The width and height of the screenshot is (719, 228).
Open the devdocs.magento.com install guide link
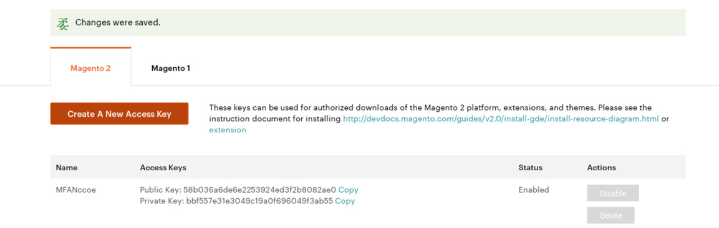point(501,119)
